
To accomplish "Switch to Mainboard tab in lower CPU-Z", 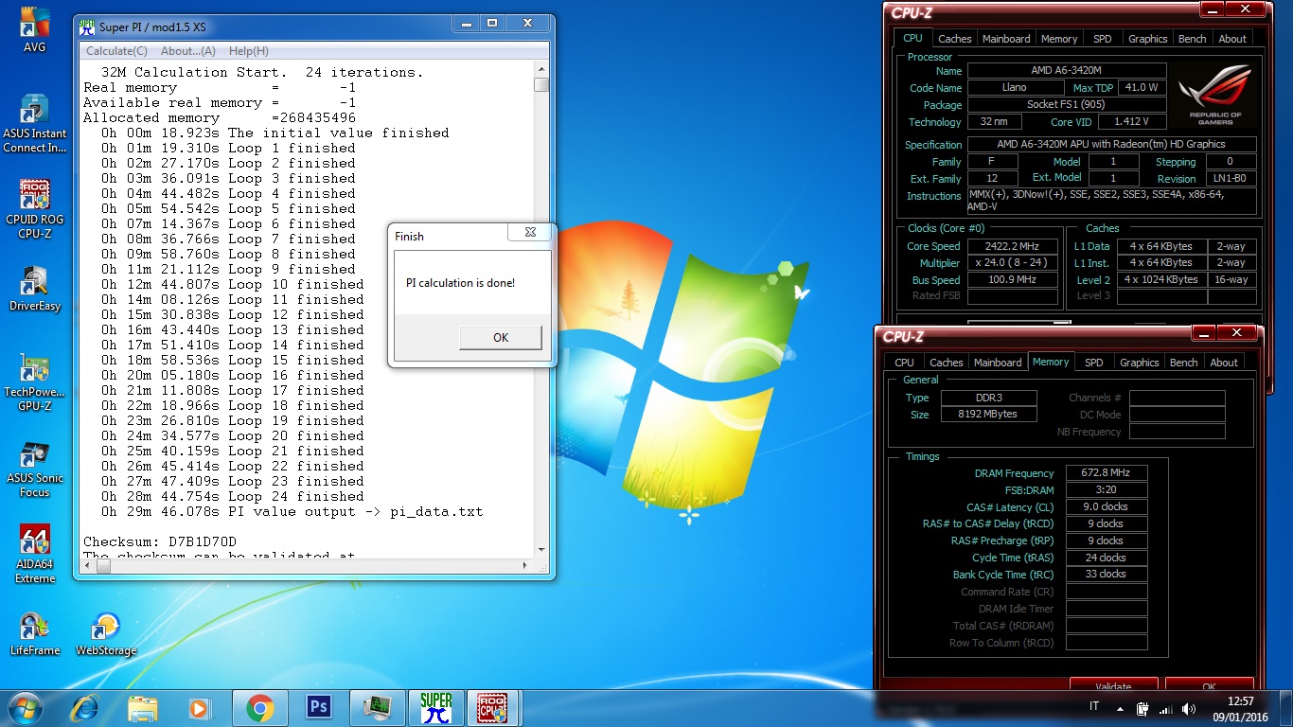I will coord(998,363).
